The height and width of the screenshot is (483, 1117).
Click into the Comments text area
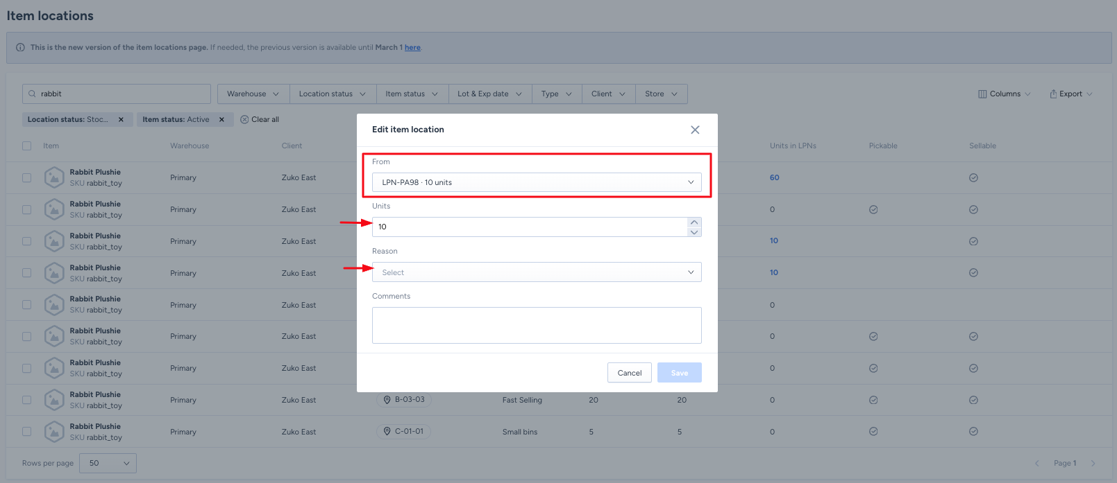coord(537,325)
